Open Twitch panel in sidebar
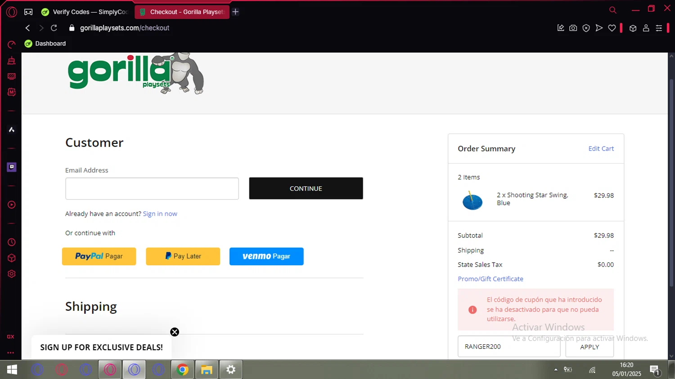The height and width of the screenshot is (379, 675). pos(12,167)
